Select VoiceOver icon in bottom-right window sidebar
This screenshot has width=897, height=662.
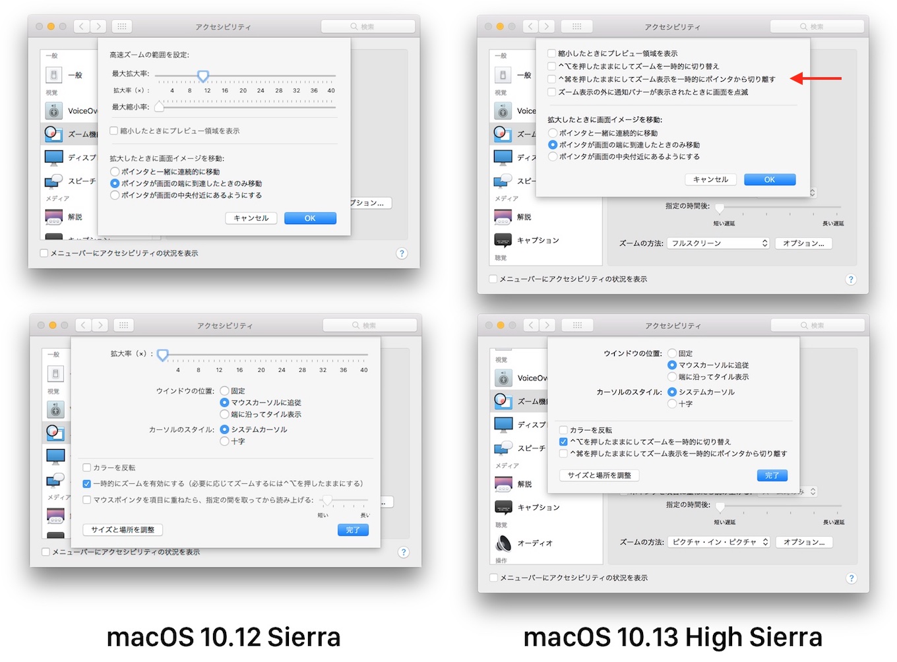[504, 378]
